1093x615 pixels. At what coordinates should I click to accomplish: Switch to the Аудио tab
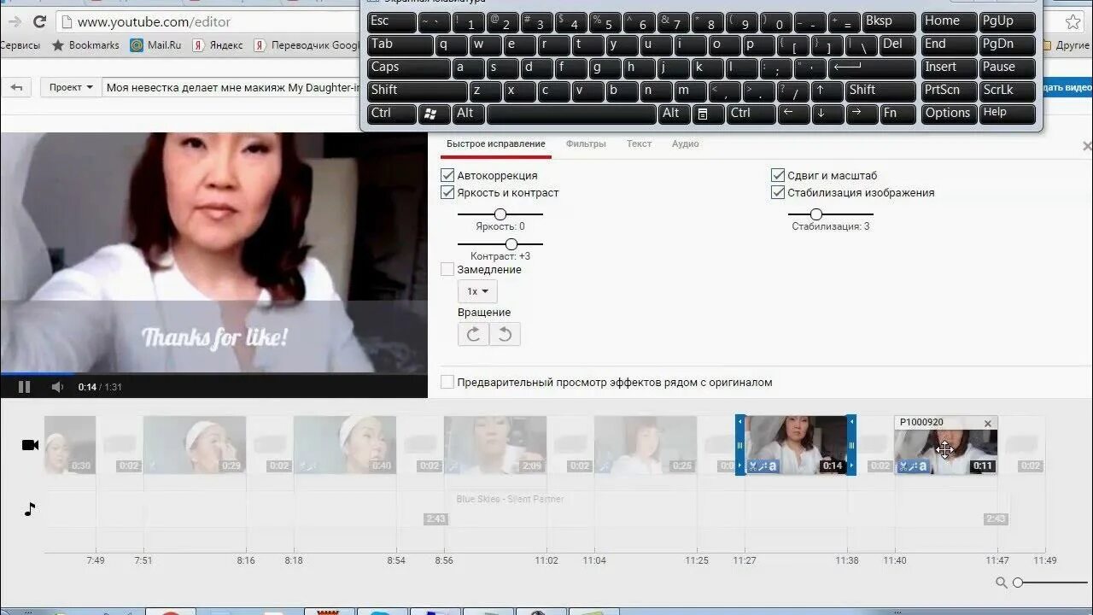(x=685, y=143)
